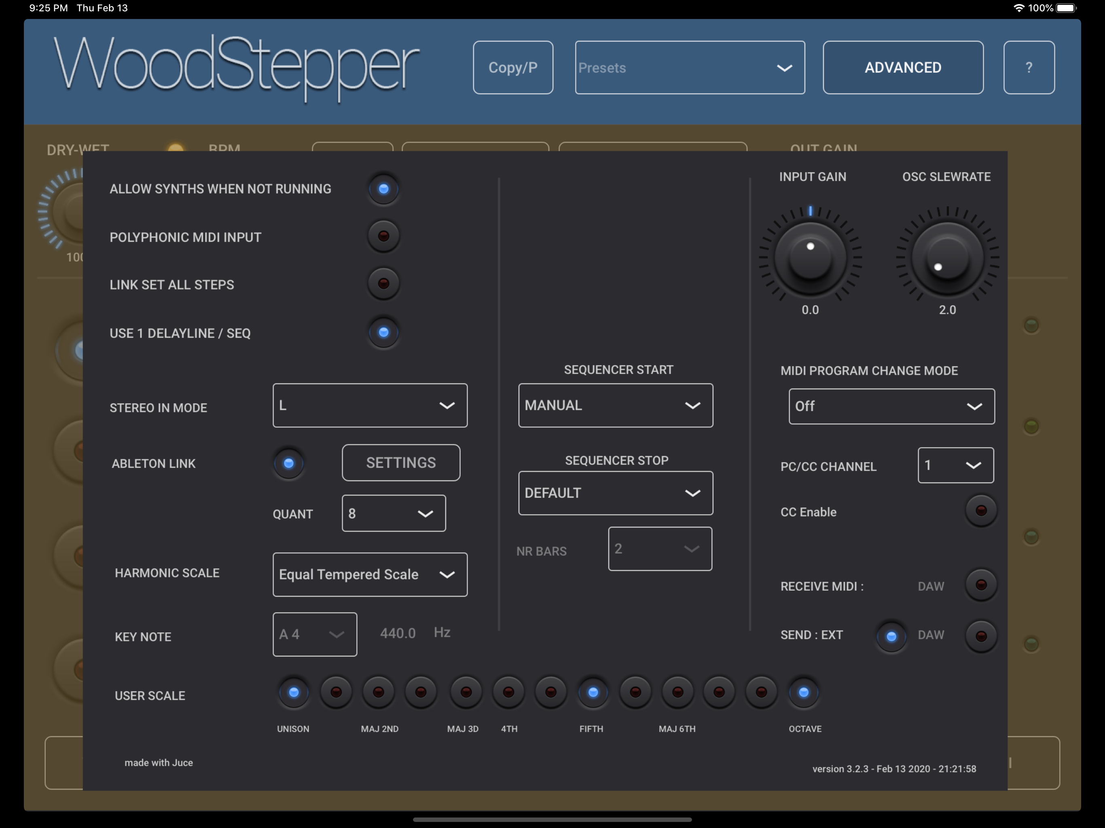Turn off the Ableton Link toggle
This screenshot has width=1105, height=828.
point(288,463)
